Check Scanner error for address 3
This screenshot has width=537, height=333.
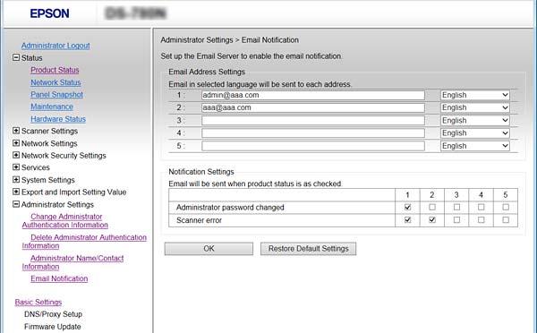[x=456, y=220]
